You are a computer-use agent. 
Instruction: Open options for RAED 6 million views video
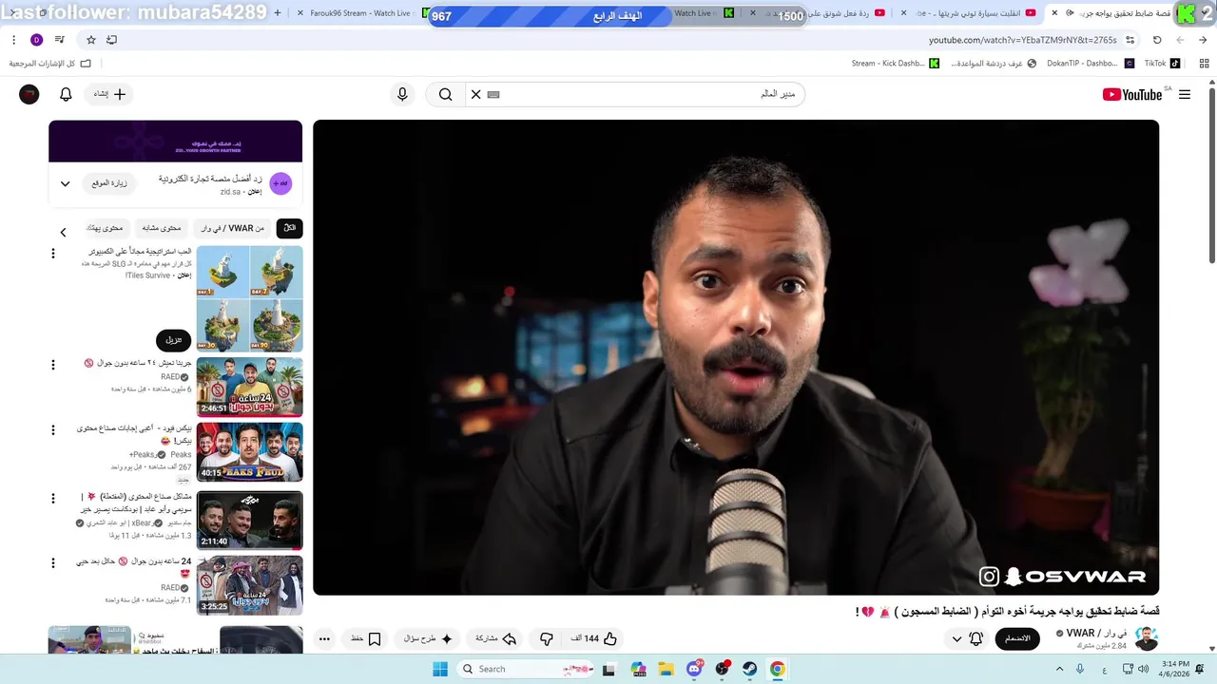[53, 365]
